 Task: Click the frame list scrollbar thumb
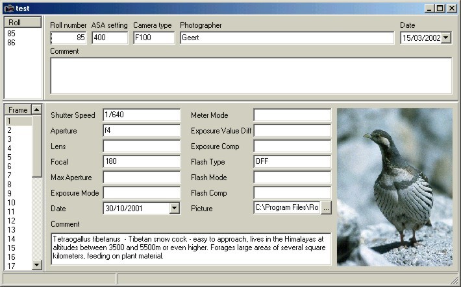[37, 146]
